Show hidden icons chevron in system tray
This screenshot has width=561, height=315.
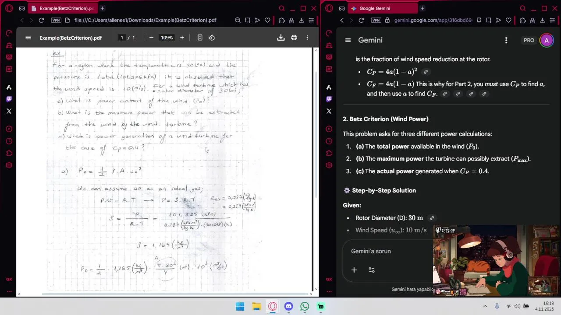[x=485, y=306]
